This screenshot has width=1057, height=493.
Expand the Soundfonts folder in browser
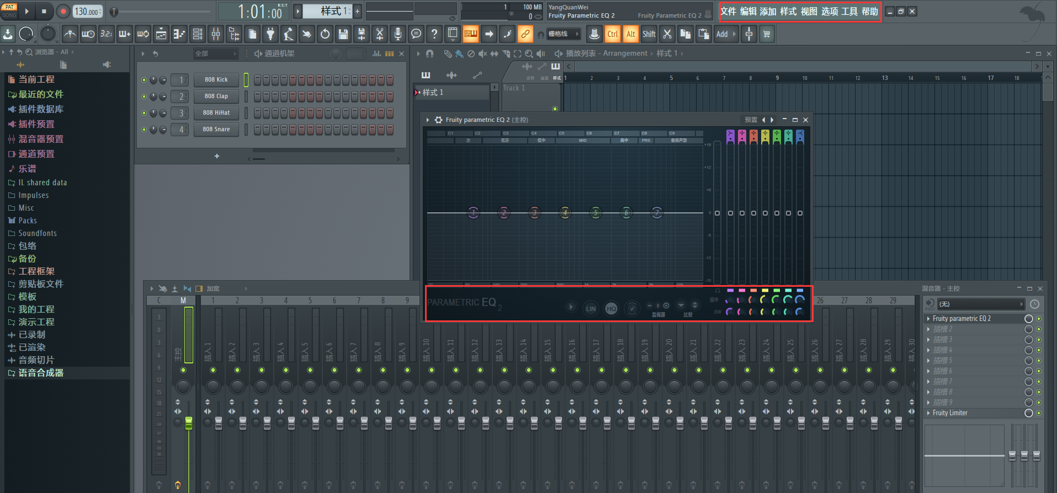pos(33,233)
